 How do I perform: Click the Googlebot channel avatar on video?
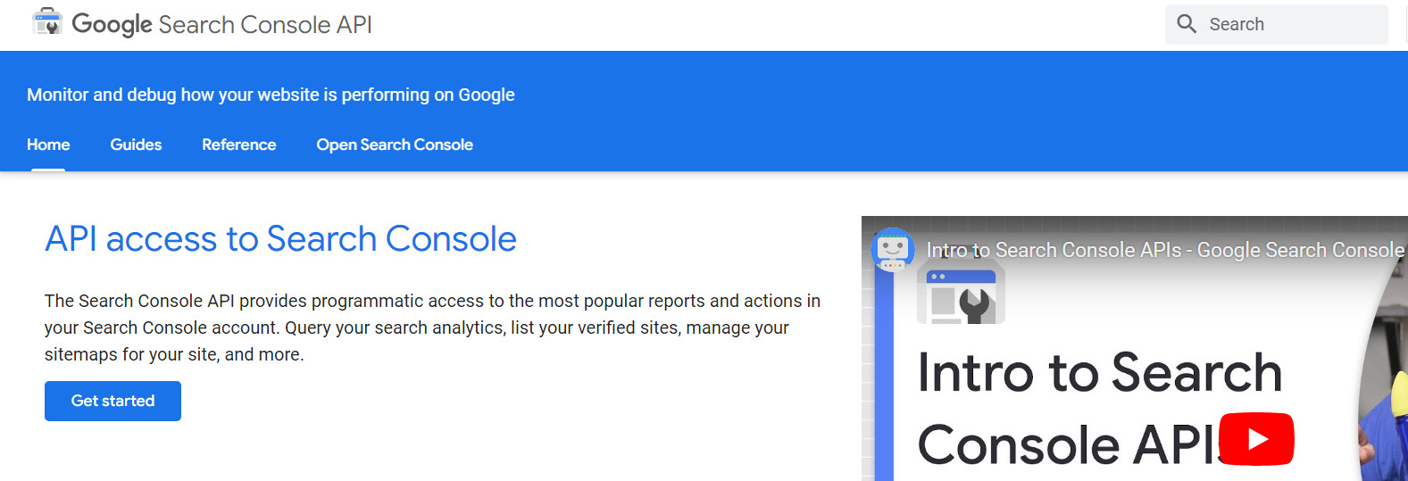(x=892, y=249)
